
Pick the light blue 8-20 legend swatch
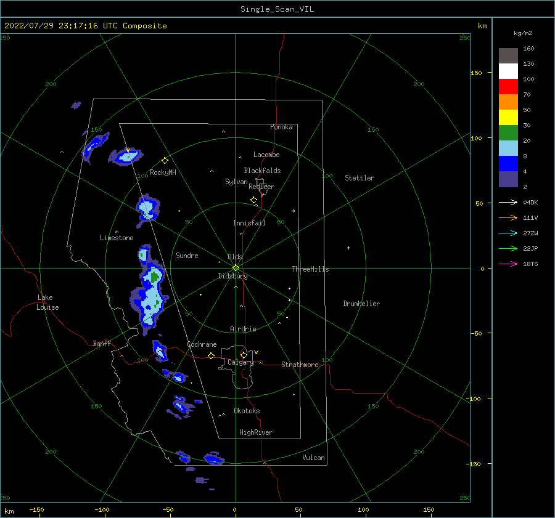(508, 148)
